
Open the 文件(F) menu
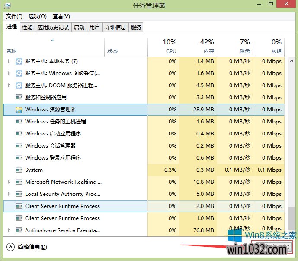[14, 16]
